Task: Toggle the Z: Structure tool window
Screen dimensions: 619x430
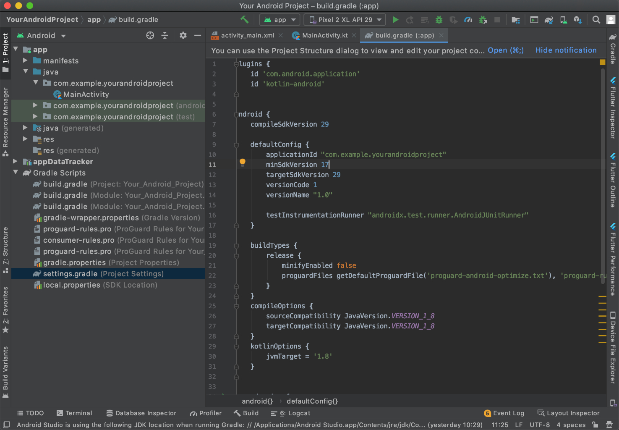Action: (5, 250)
